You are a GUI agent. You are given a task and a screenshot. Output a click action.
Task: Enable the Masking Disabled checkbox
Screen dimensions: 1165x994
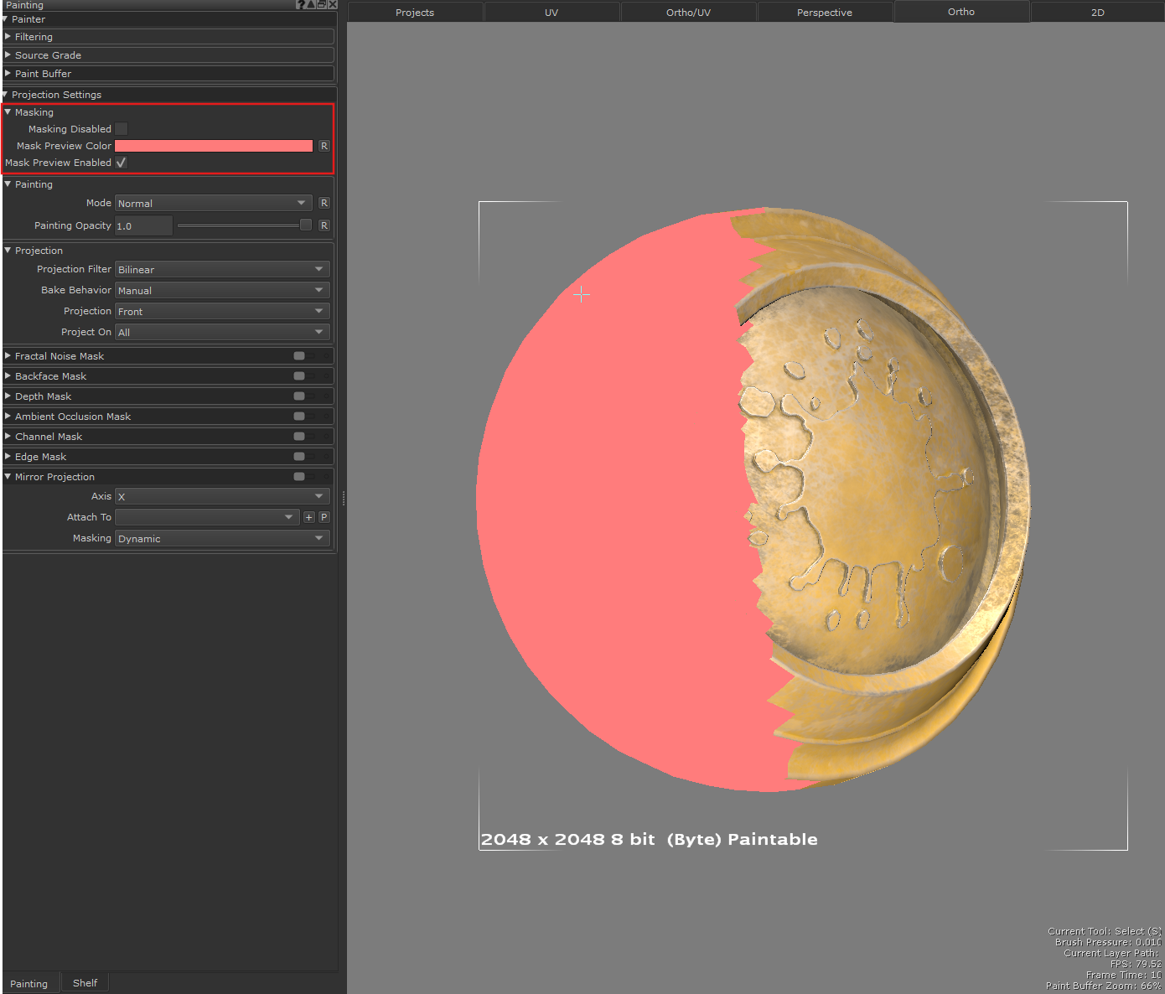[121, 128]
